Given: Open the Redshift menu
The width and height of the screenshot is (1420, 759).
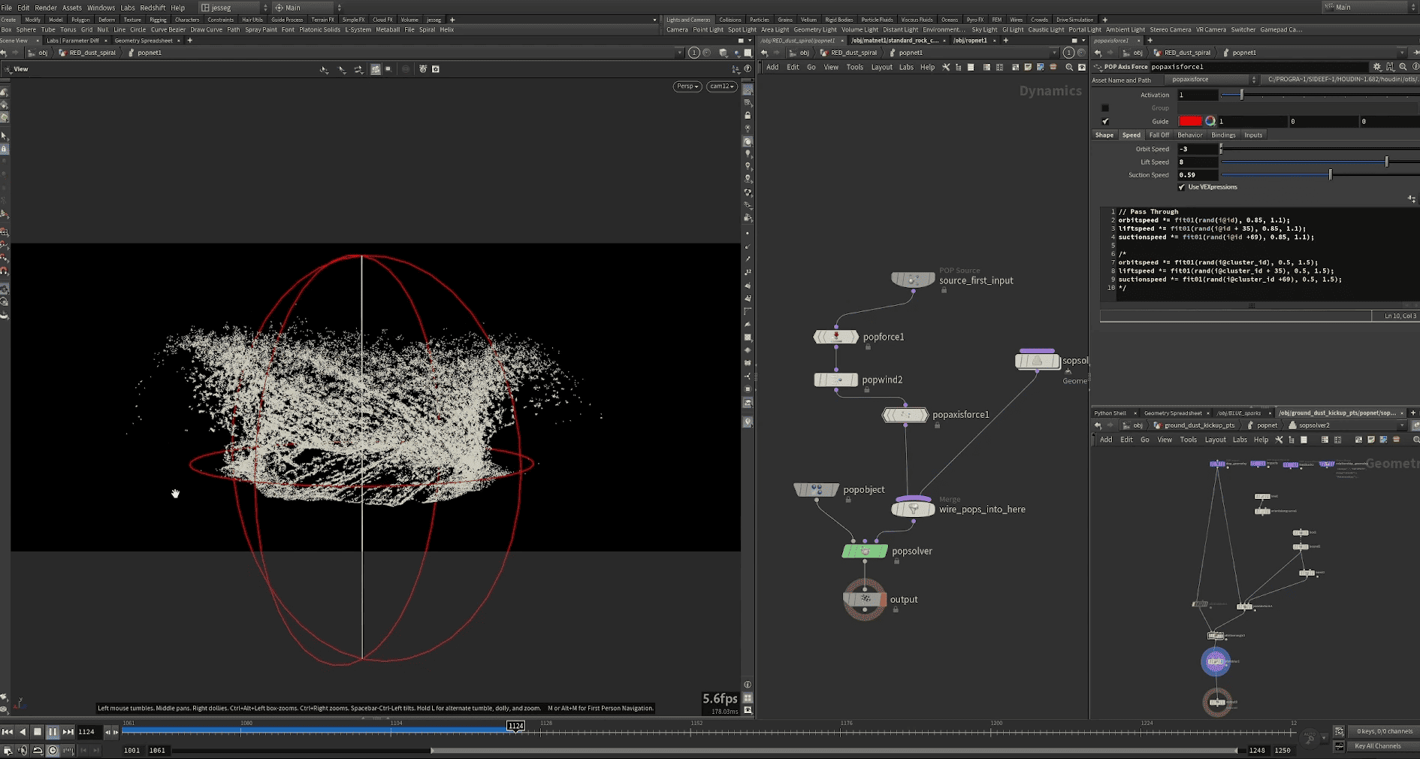Looking at the screenshot, I should [153, 8].
